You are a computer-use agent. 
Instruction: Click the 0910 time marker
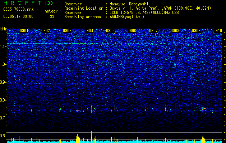point(218,31)
